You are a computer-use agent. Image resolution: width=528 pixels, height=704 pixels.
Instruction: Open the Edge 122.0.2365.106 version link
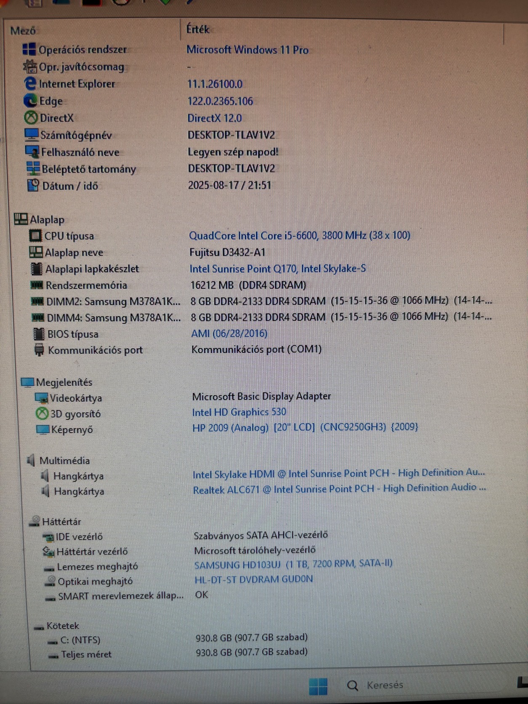(220, 101)
